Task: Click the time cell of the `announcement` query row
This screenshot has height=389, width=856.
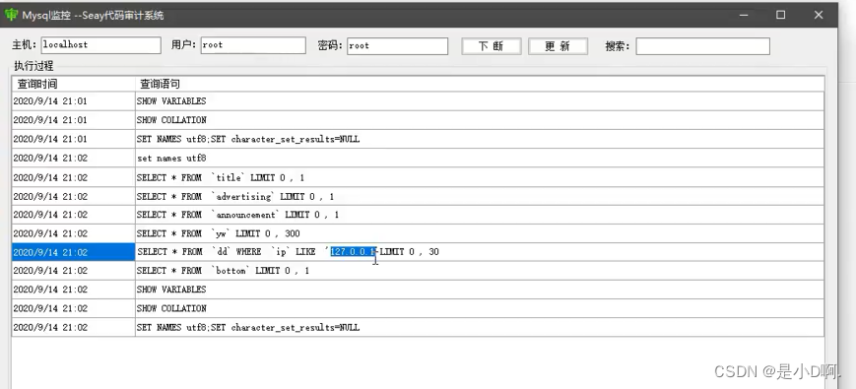Action: [74, 215]
